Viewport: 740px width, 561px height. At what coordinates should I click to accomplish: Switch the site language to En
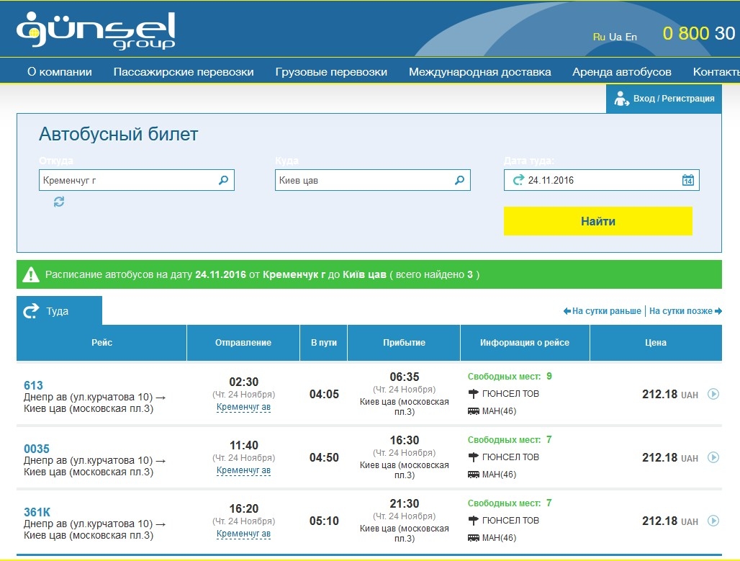pyautogui.click(x=631, y=37)
